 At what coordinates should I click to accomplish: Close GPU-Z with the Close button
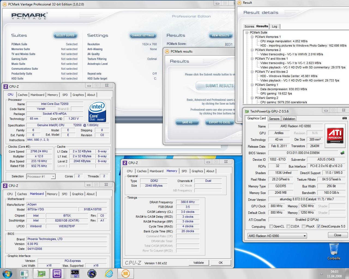(x=338, y=235)
